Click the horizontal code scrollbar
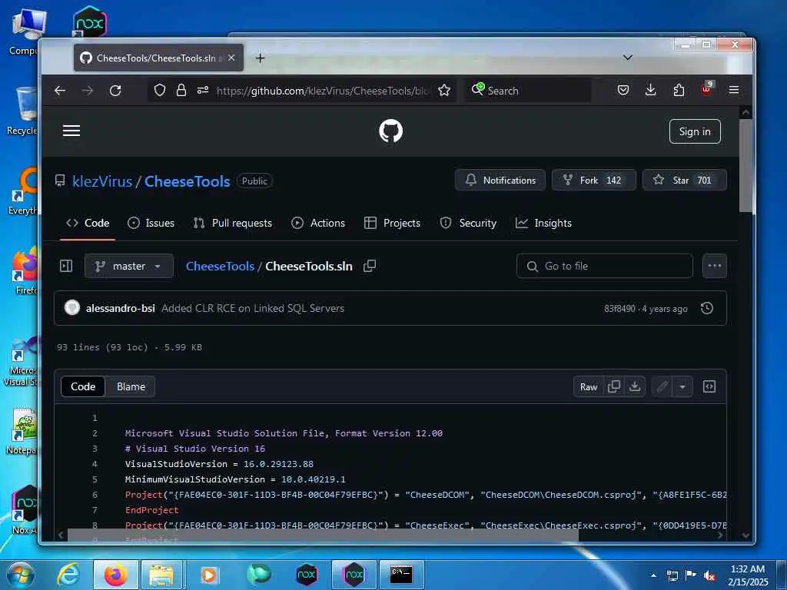 (x=323, y=535)
